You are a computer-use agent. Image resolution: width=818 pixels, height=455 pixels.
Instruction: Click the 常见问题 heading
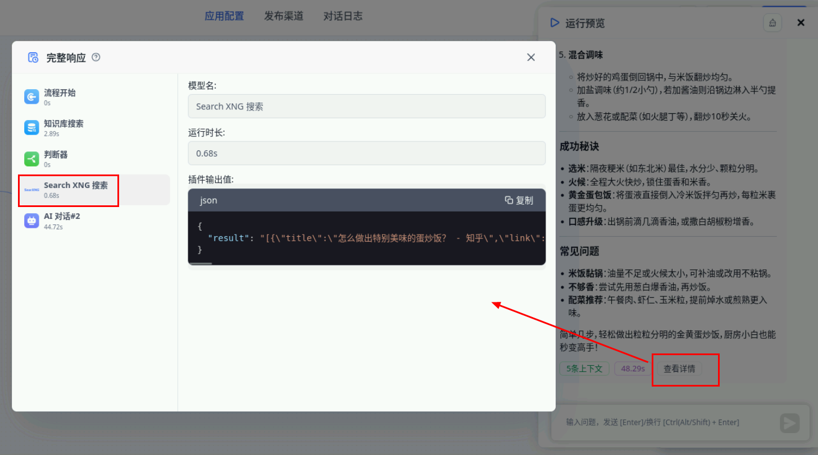(x=579, y=251)
